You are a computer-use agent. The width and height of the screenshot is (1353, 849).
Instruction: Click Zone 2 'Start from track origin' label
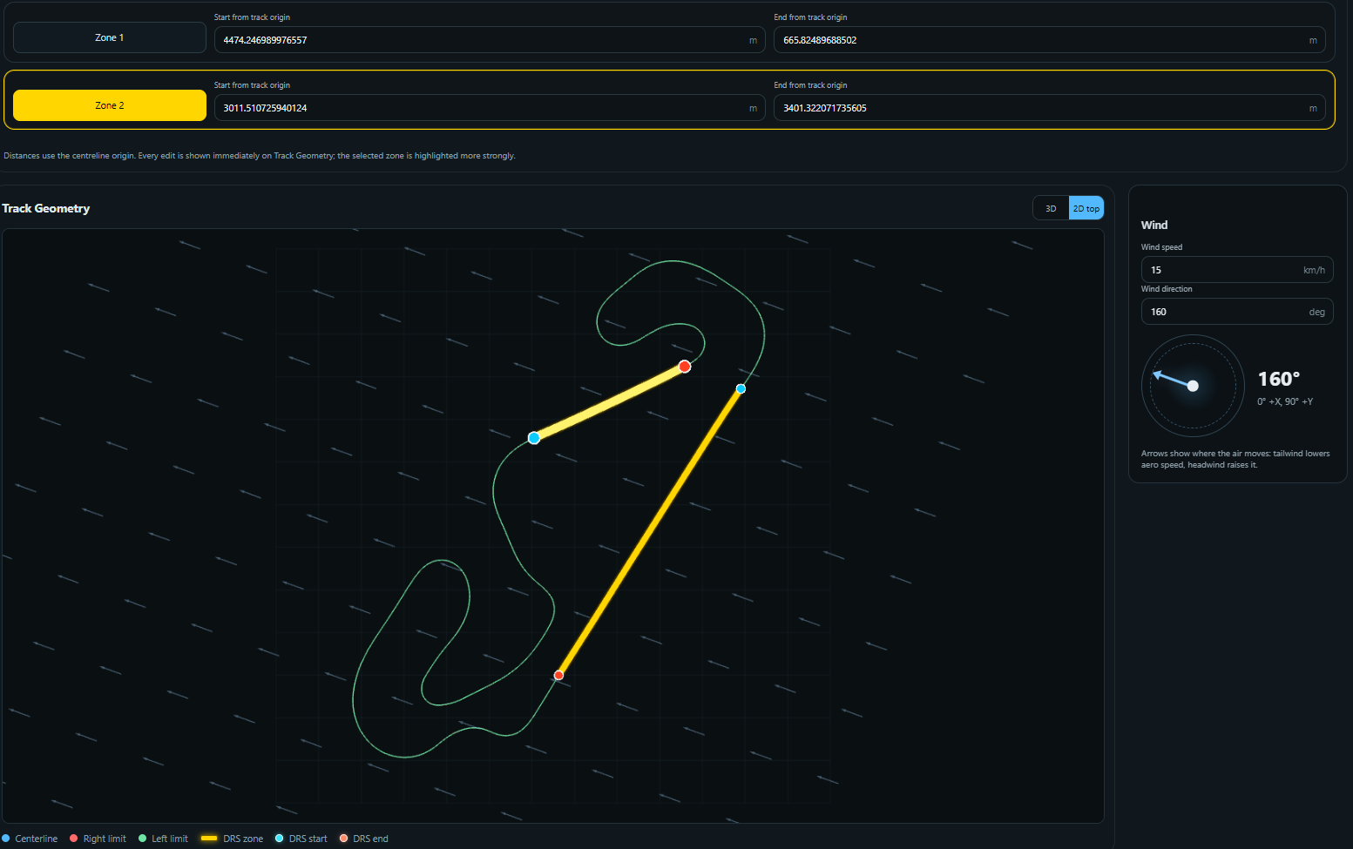tap(252, 85)
